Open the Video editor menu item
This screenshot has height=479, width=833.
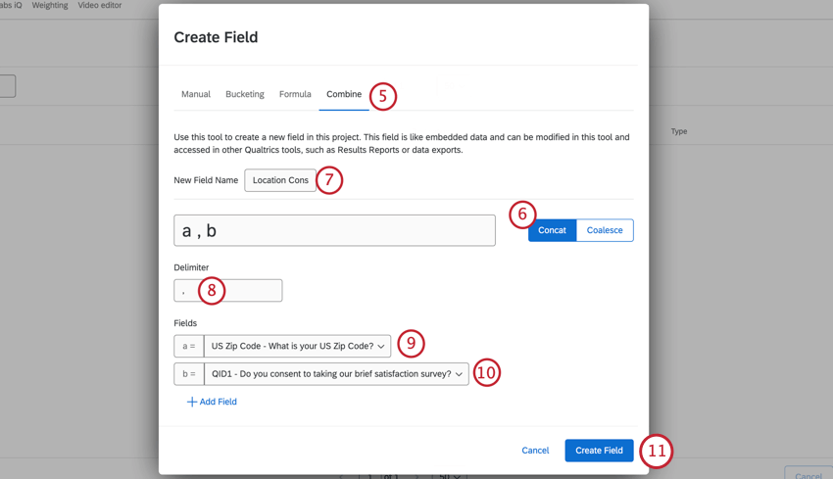click(100, 6)
